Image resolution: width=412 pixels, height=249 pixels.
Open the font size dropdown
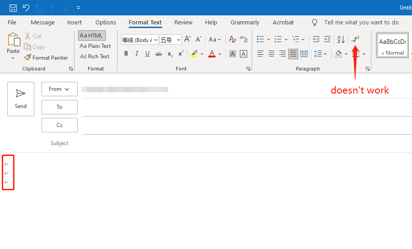[x=178, y=40]
